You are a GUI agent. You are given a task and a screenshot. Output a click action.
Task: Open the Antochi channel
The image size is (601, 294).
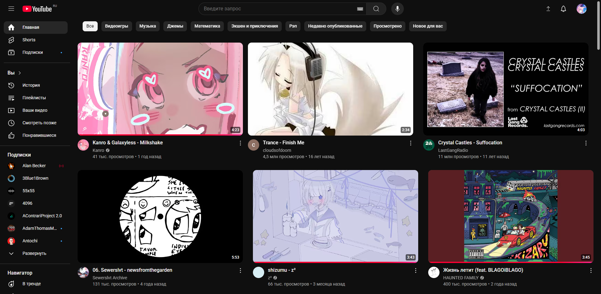[x=36, y=241]
